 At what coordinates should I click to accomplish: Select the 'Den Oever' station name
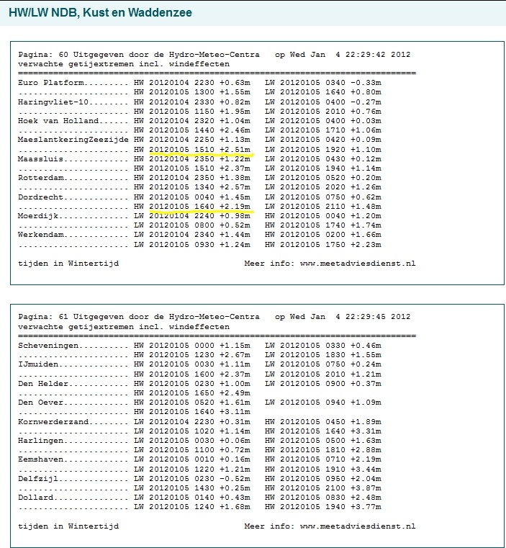click(40, 403)
